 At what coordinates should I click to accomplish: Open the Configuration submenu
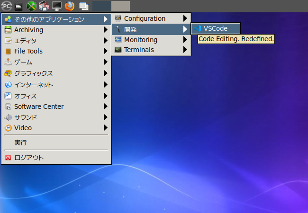click(151, 18)
